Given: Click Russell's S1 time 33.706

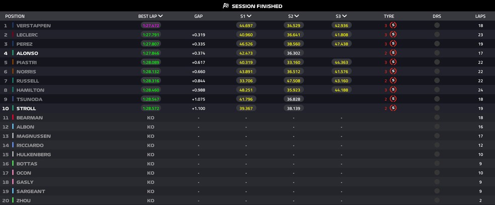Looking at the screenshot, I should coord(246,81).
